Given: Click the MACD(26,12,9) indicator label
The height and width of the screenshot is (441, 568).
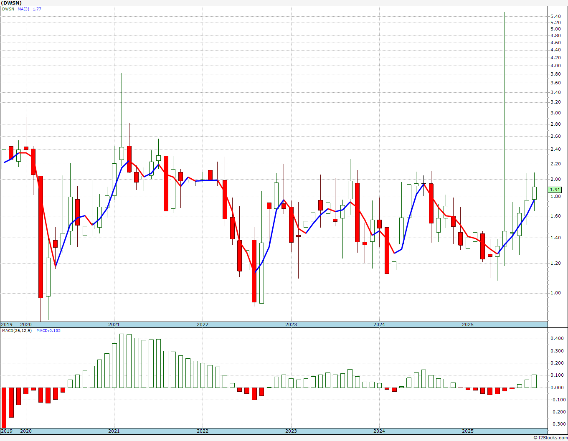Looking at the screenshot, I should click(x=17, y=331).
